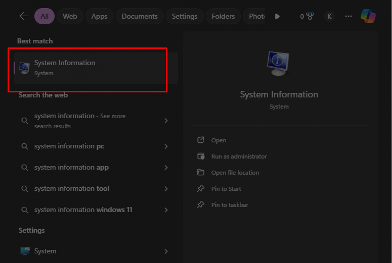Switch to the Apps filter tab

(99, 16)
